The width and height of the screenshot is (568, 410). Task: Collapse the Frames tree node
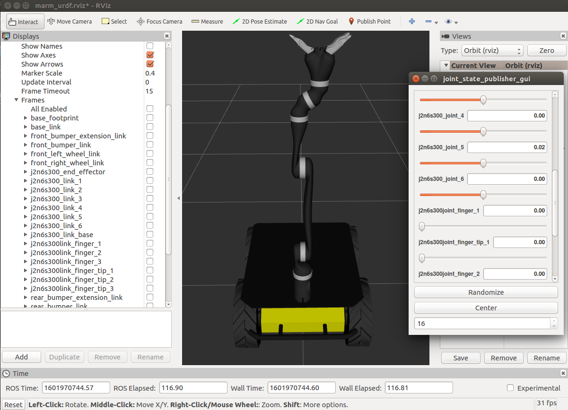click(x=17, y=100)
